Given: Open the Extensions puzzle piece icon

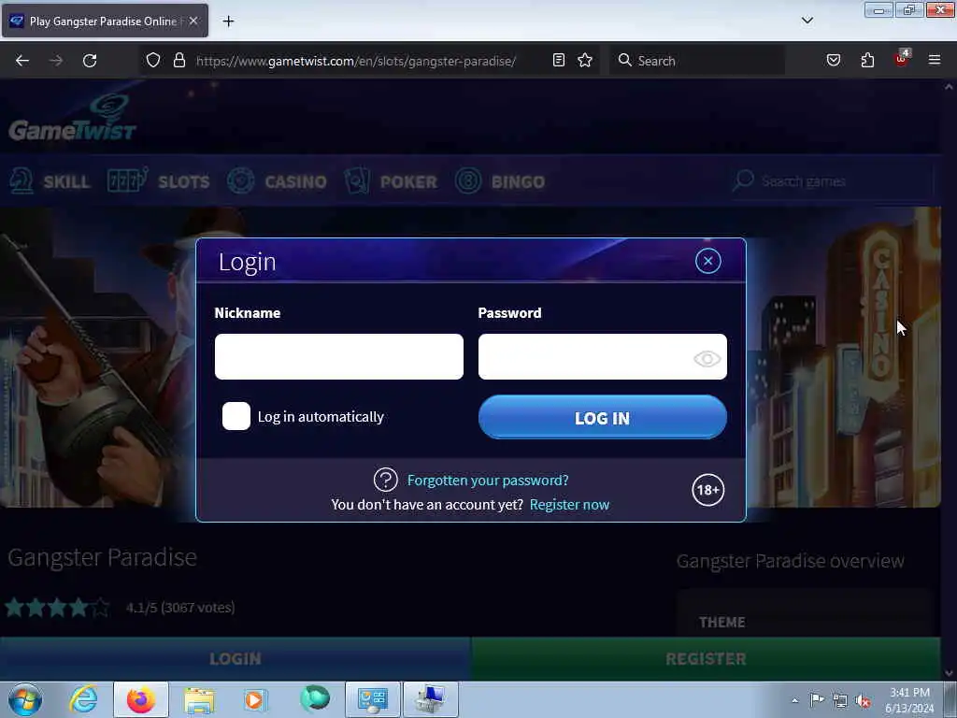Looking at the screenshot, I should click(x=867, y=61).
